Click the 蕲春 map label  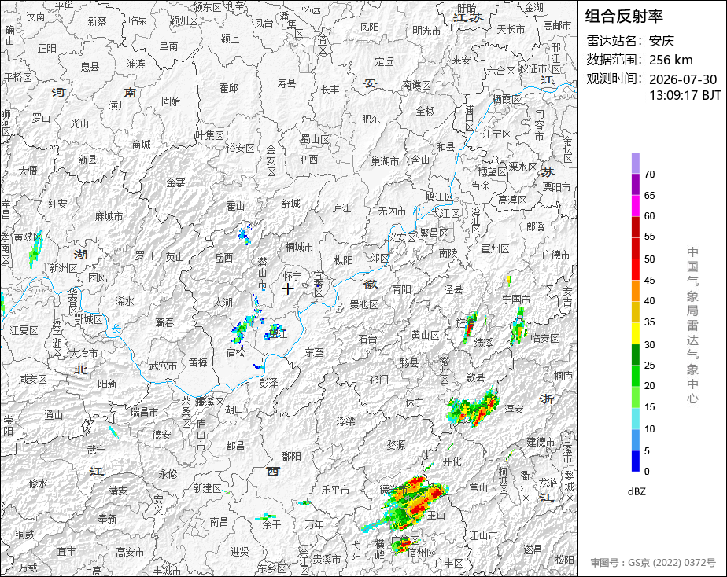point(164,322)
